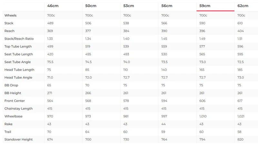Image resolution: width=258 pixels, height=145 pixels.
Task: Click the Reach row label
Action: coord(10,31)
